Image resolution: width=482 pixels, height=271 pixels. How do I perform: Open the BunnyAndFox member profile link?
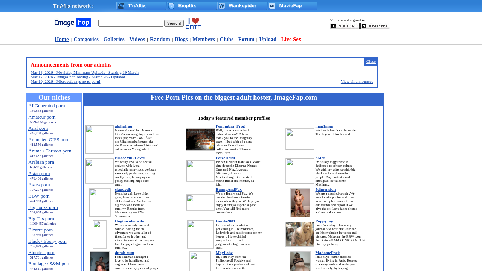(229, 189)
